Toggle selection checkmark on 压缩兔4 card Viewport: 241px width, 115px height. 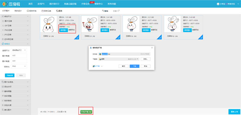pos(201,37)
